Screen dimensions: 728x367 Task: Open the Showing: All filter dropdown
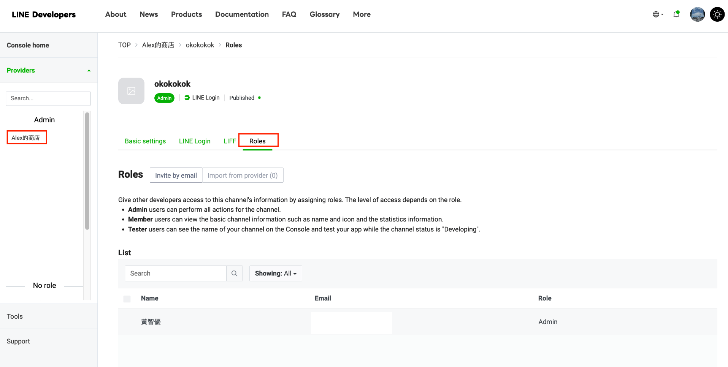276,274
